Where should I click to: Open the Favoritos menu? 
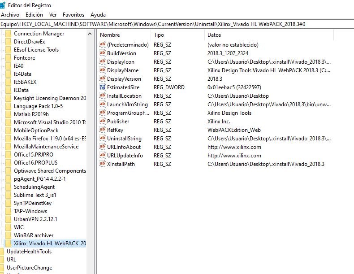[x=73, y=15]
